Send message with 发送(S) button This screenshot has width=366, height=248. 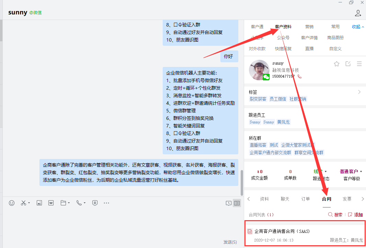230,242
